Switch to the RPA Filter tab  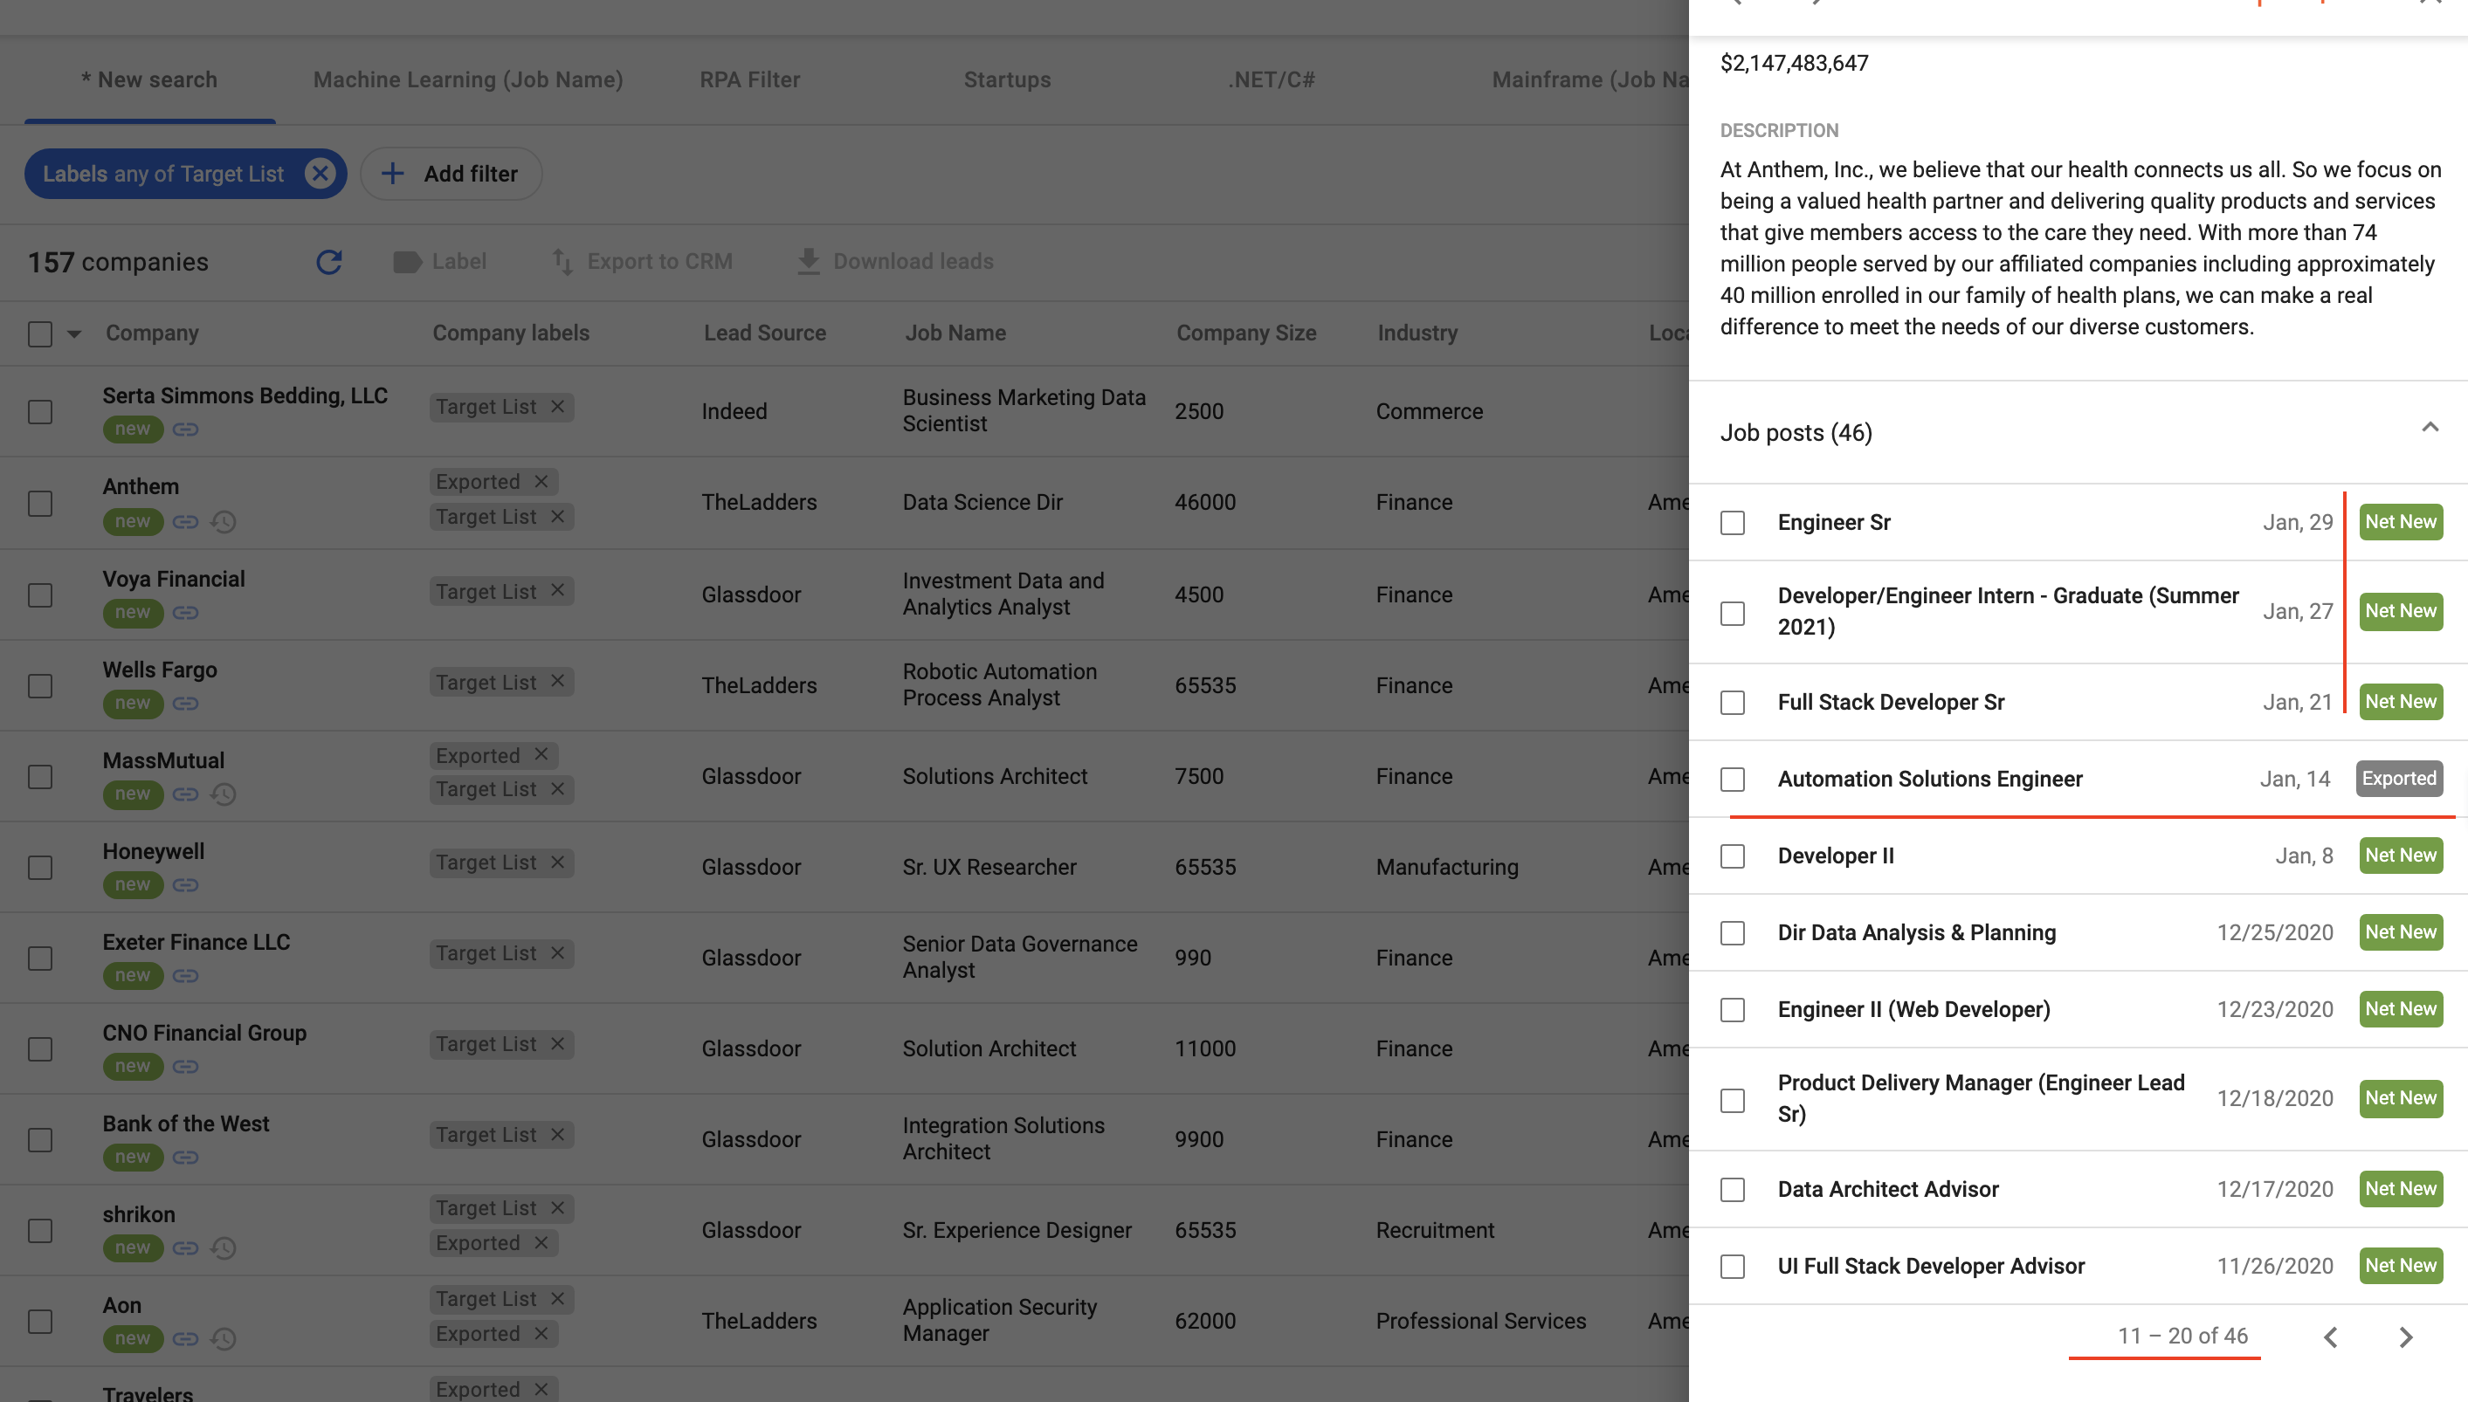click(x=749, y=80)
